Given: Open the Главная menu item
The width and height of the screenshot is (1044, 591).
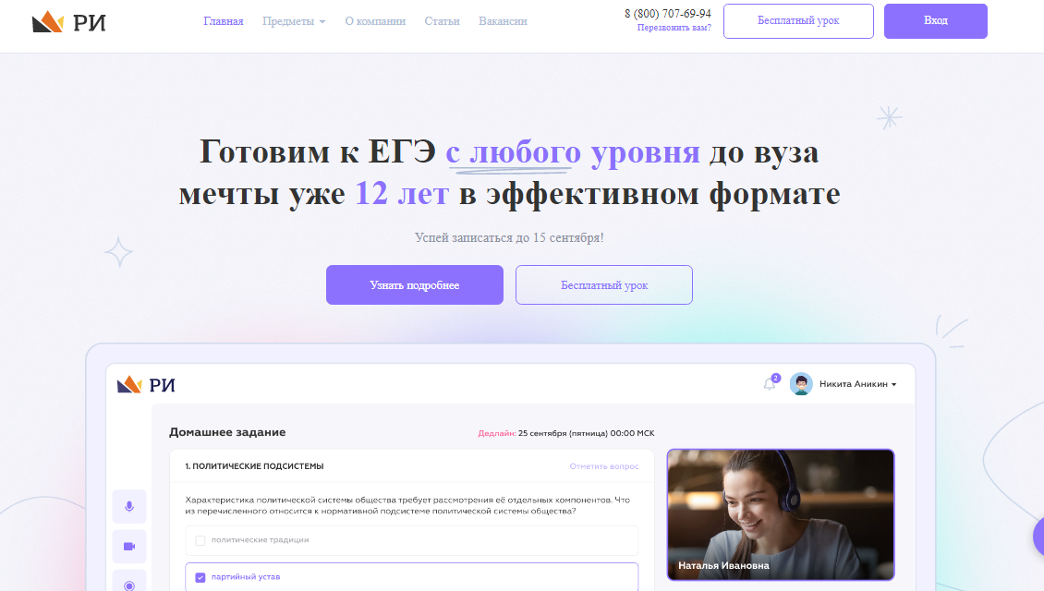Looking at the screenshot, I should click(x=223, y=21).
